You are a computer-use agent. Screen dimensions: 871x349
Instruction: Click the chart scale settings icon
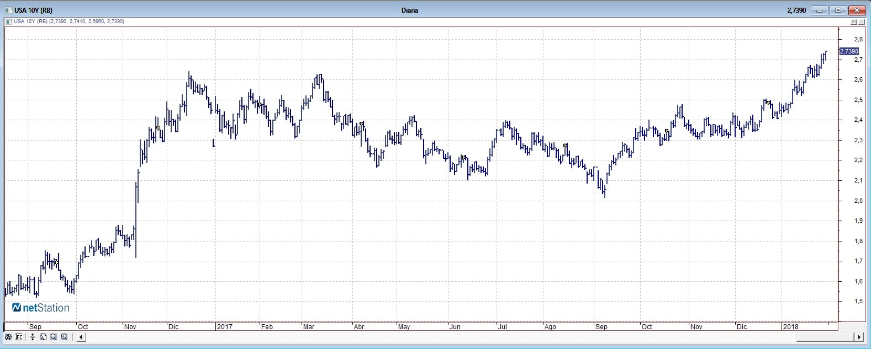(x=19, y=337)
